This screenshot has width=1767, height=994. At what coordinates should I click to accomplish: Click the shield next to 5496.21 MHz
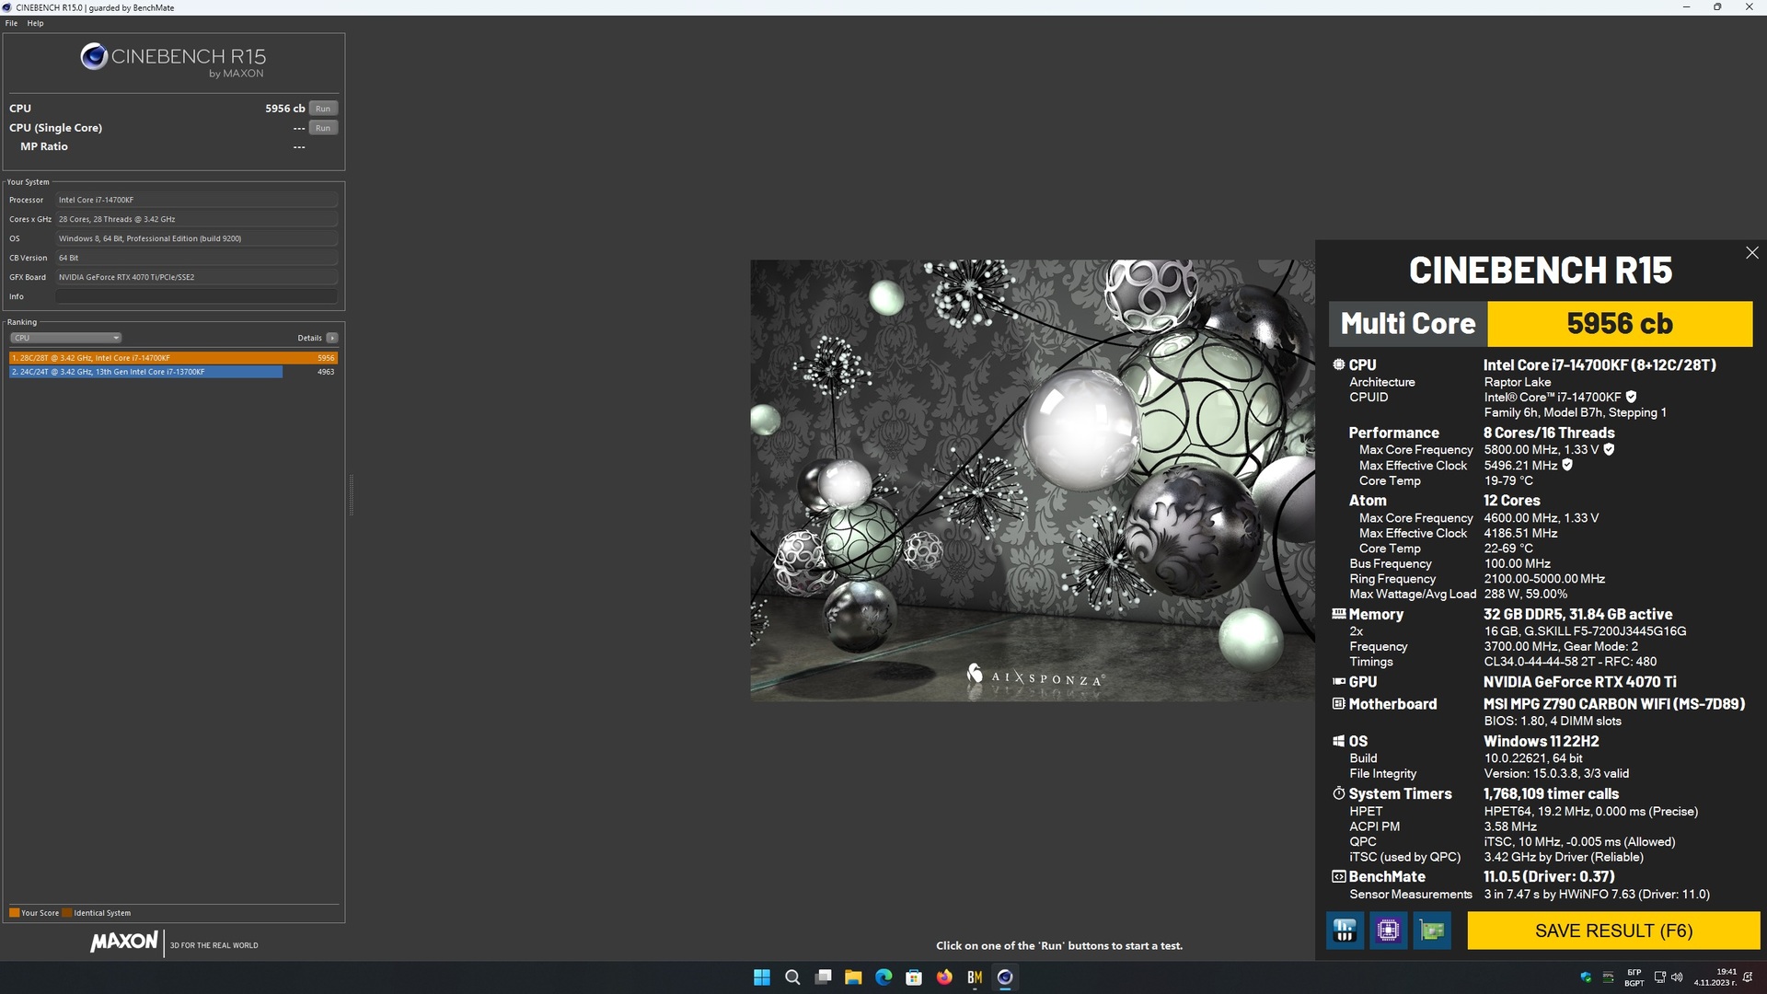pos(1567,466)
